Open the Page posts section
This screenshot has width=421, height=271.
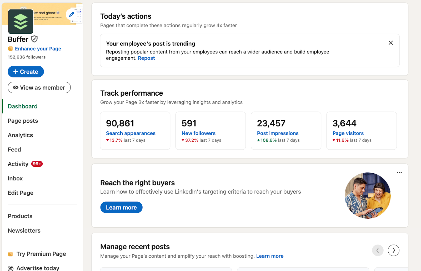point(23,121)
